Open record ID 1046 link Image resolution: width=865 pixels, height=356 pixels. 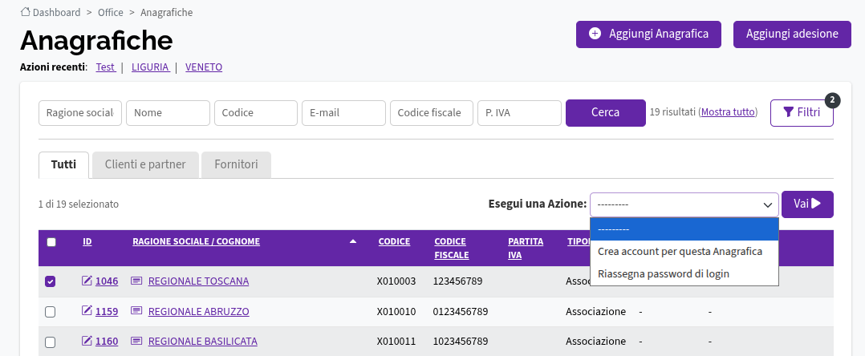[x=107, y=281]
